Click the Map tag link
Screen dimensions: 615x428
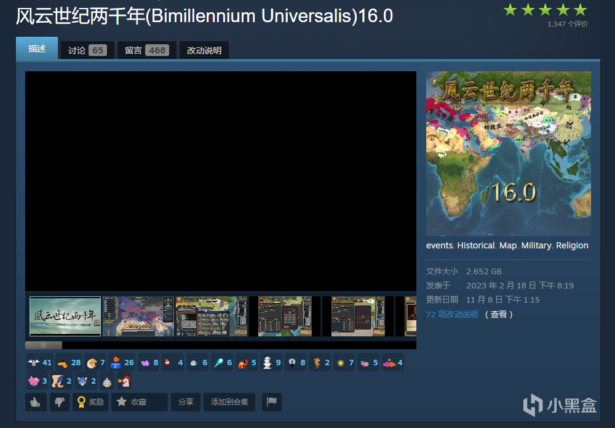508,245
